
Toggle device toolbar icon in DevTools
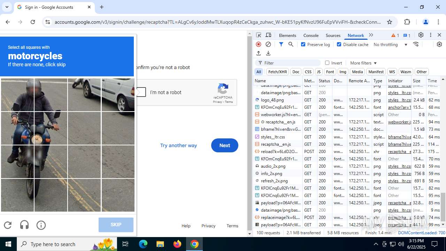(x=268, y=35)
